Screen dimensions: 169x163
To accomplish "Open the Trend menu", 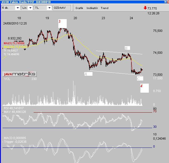I will pos(105,8).
